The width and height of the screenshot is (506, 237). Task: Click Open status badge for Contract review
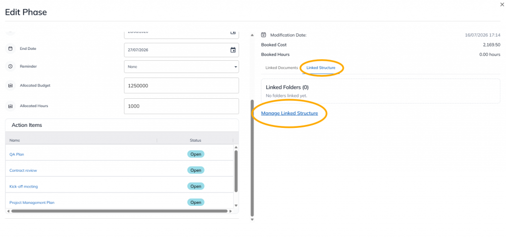coord(196,170)
